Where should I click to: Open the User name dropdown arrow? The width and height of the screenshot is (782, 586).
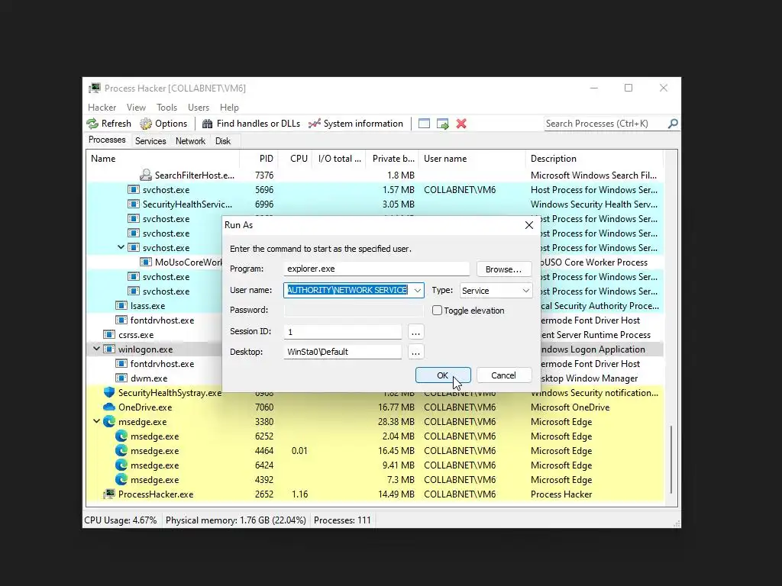pos(418,291)
